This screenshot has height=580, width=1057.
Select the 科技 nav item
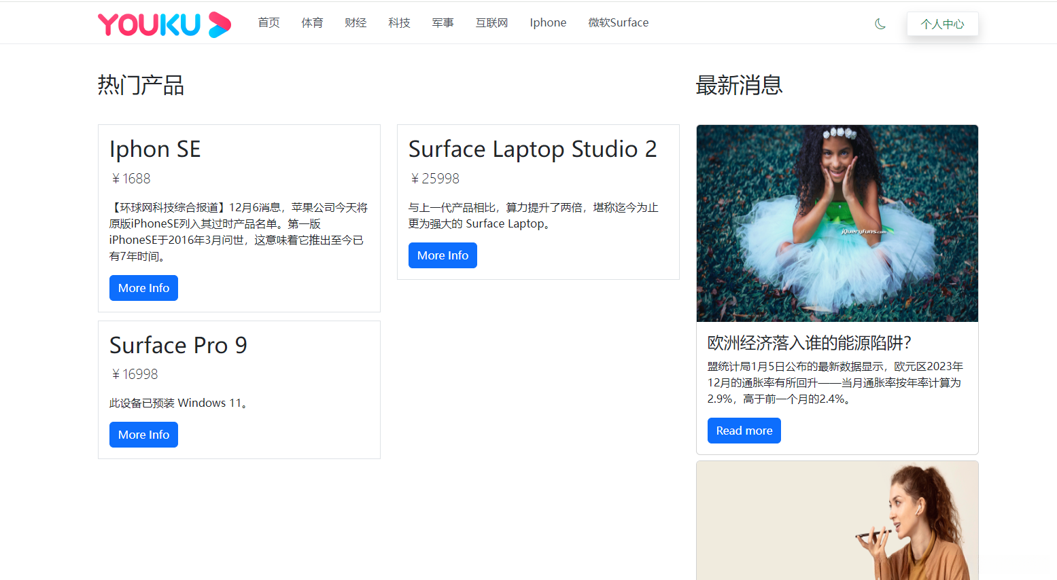point(400,22)
